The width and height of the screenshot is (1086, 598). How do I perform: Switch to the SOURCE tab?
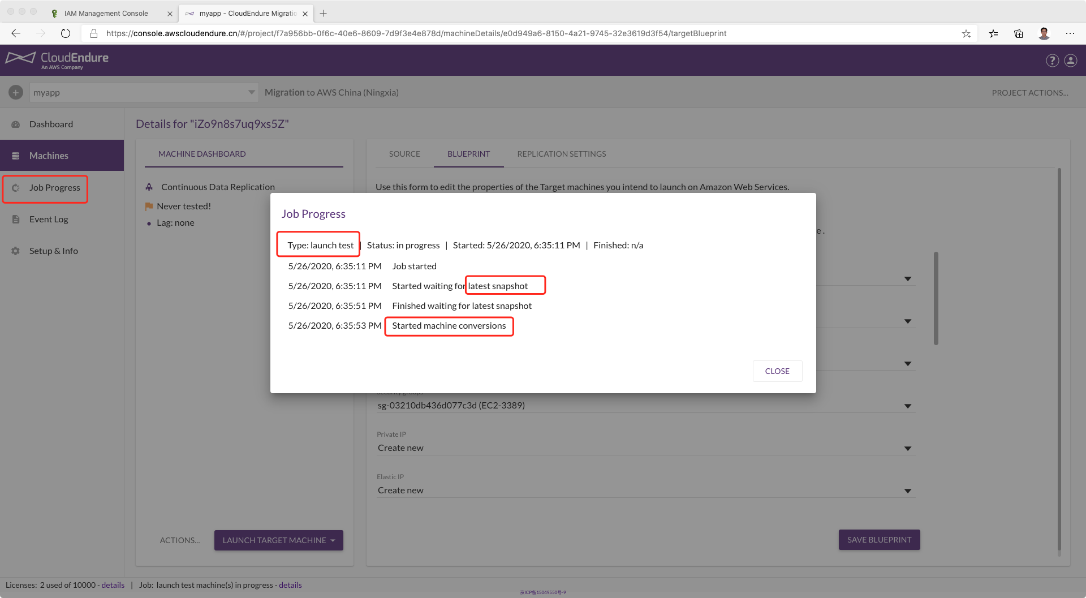404,154
